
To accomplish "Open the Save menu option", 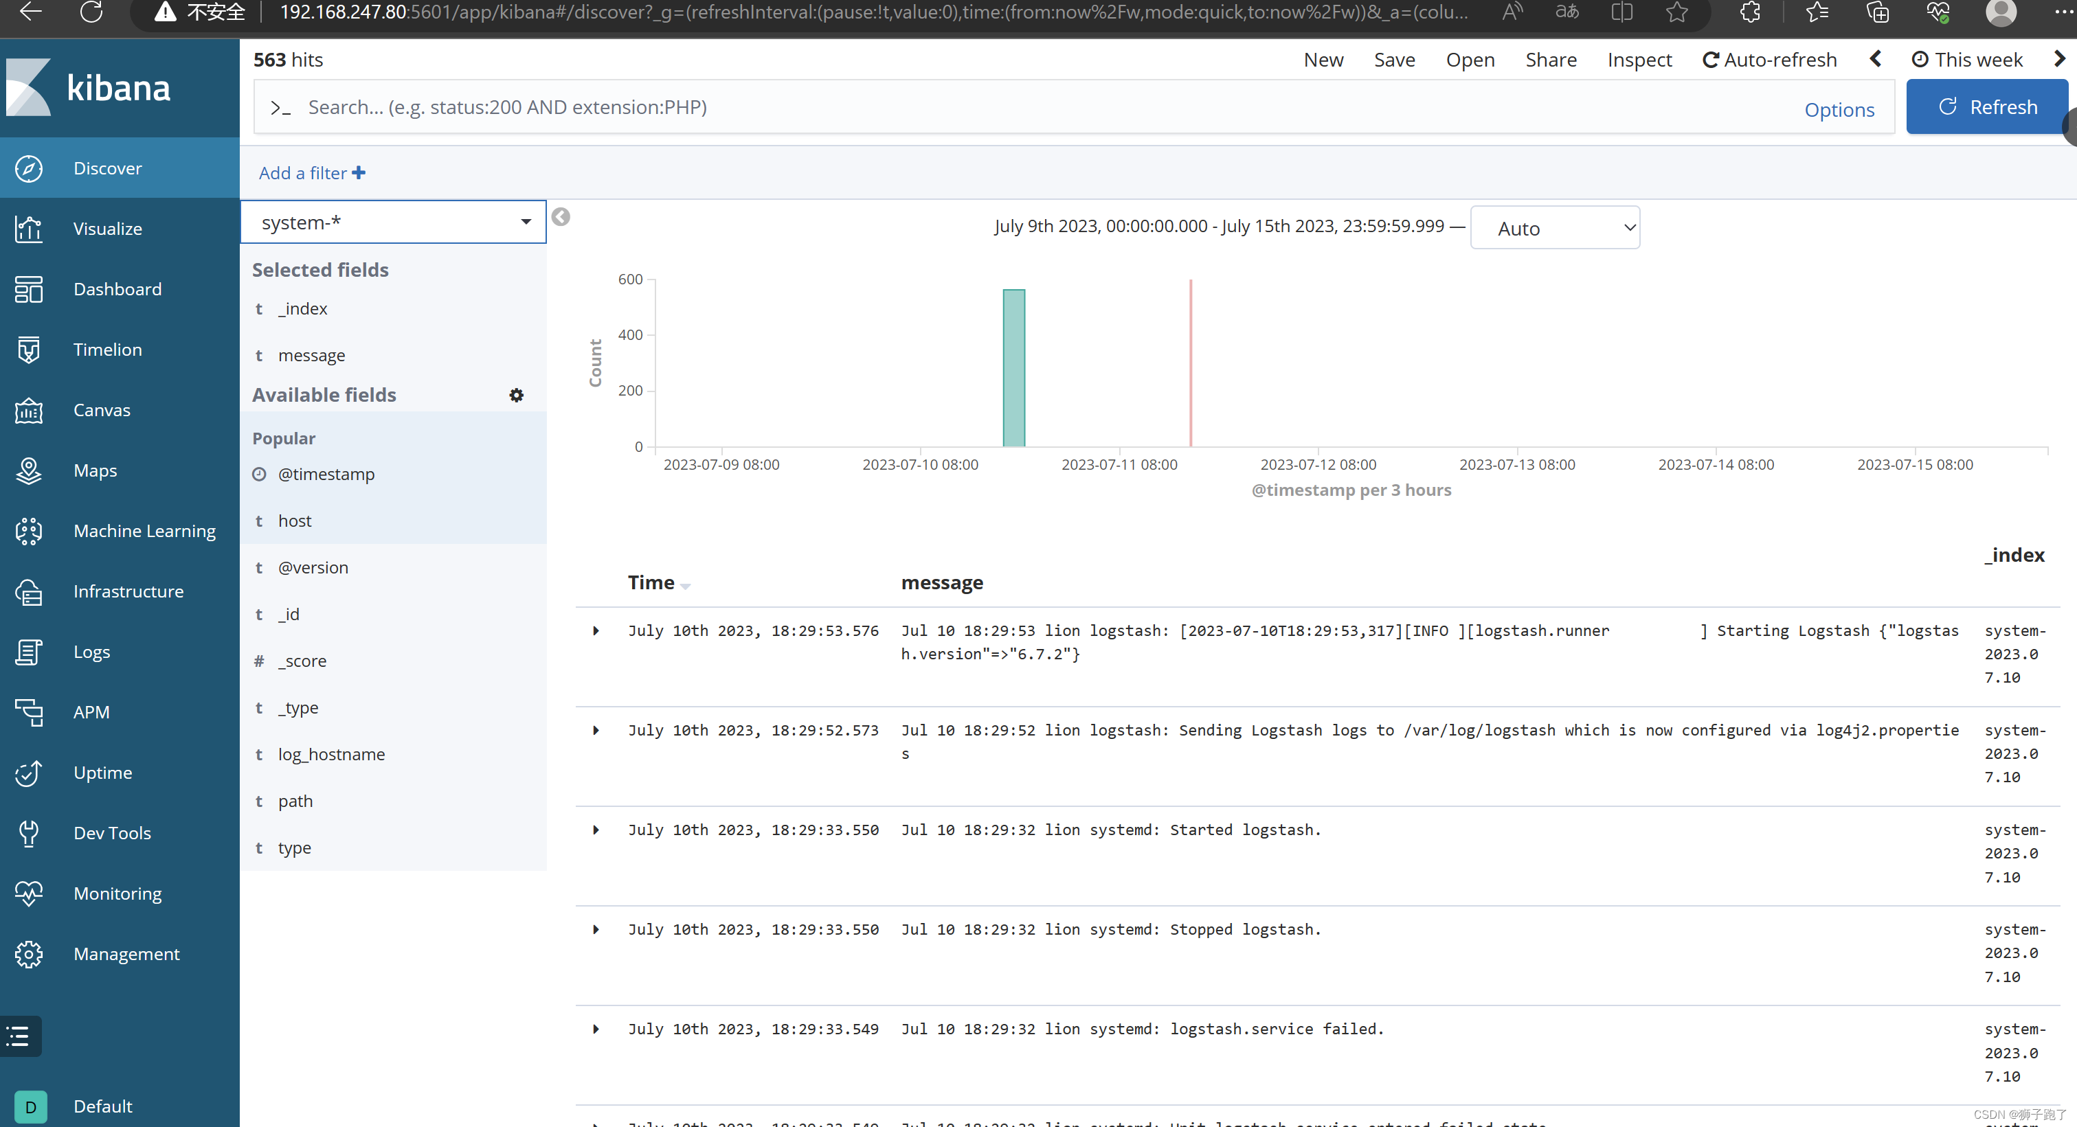I will (1393, 58).
